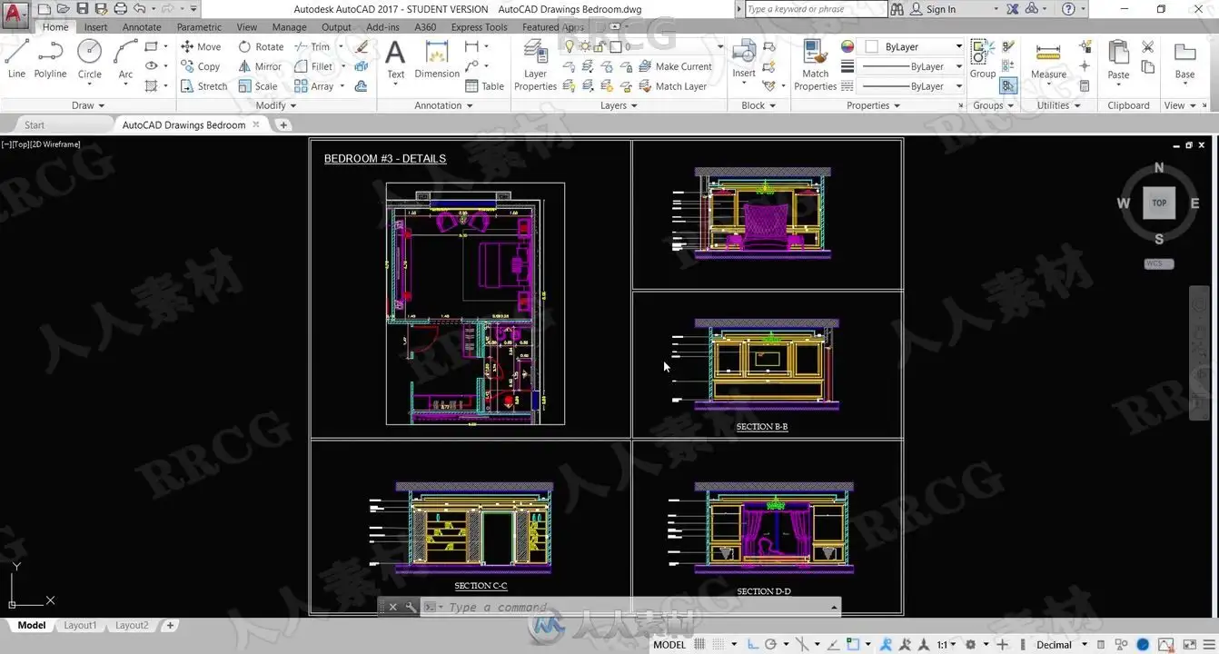Click Make Current layer button
The height and width of the screenshot is (654, 1219).
point(676,66)
